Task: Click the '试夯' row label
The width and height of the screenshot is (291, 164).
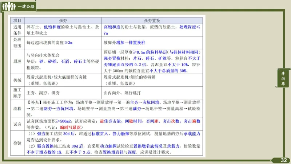Action: coord(17,124)
